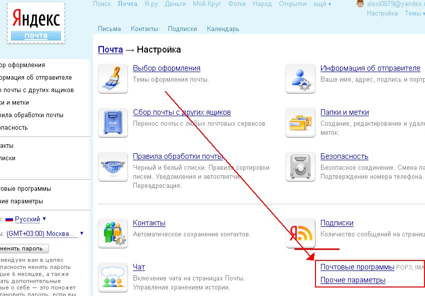Screen dimensions: 425x296
Task: Open the Русский language dropdown
Action: (x=30, y=219)
